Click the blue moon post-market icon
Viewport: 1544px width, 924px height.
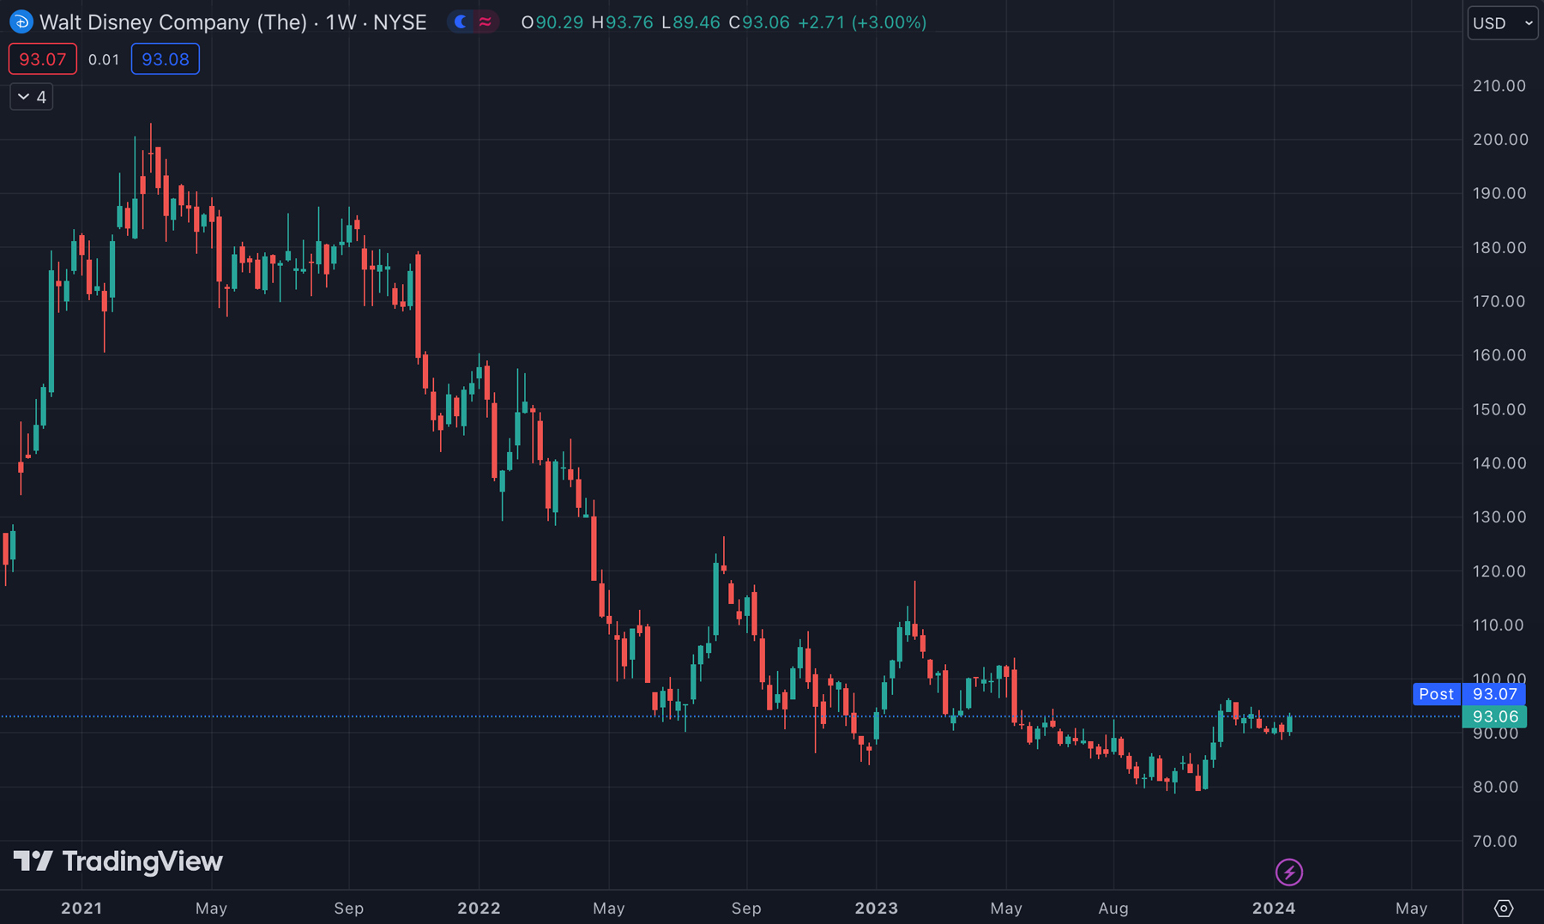click(461, 22)
